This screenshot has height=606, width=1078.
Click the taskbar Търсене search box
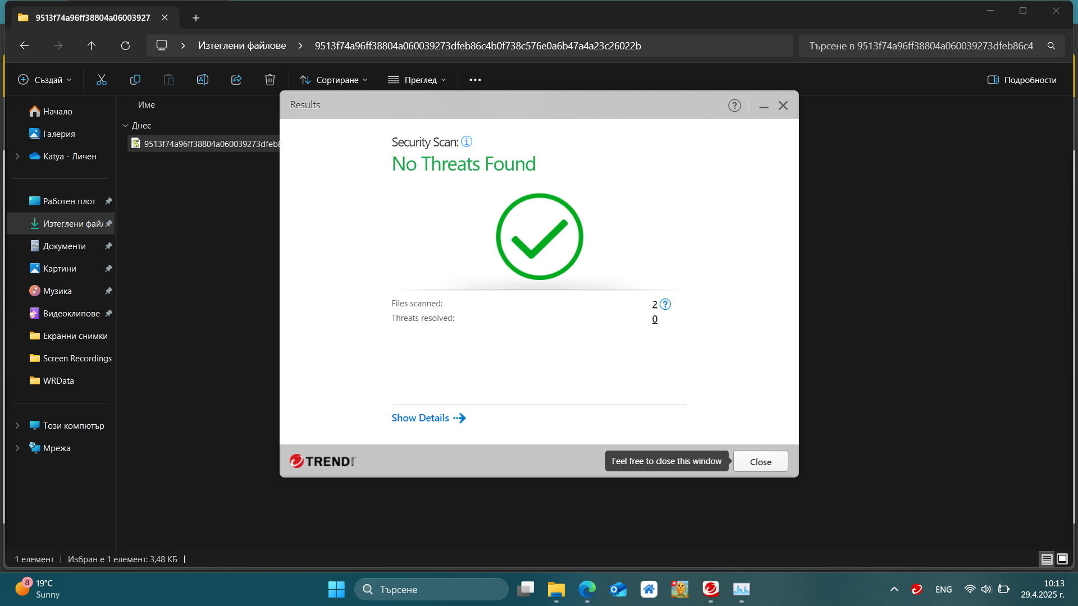tap(431, 589)
